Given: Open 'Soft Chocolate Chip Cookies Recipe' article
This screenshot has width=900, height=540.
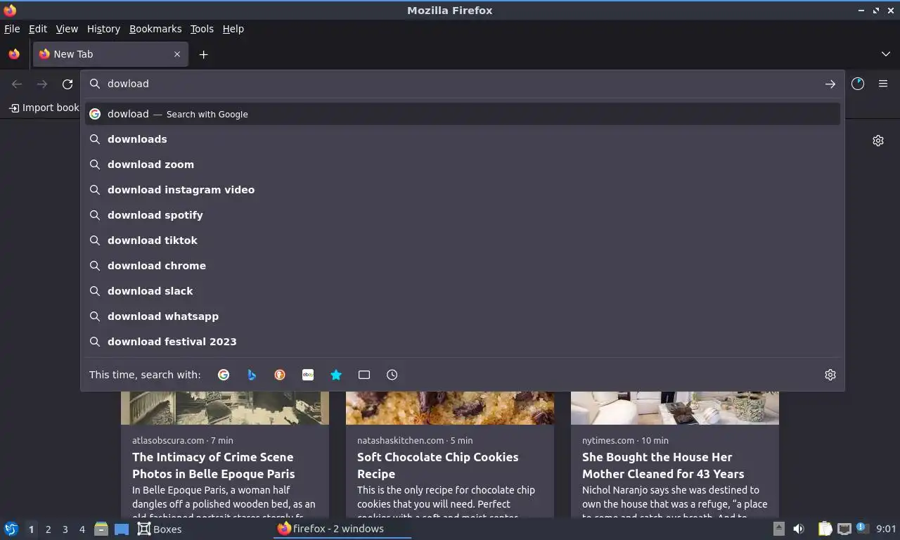Looking at the screenshot, I should [x=437, y=465].
